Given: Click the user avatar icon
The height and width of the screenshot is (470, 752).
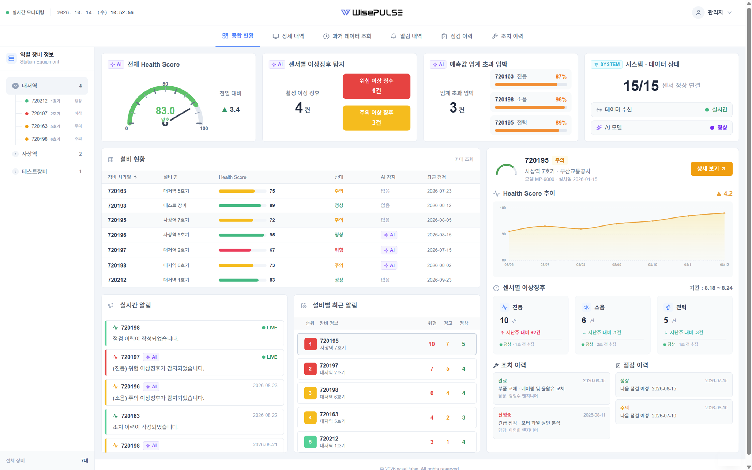Looking at the screenshot, I should click(698, 12).
